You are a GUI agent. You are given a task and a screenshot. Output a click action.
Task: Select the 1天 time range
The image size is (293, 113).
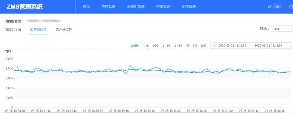tap(187, 46)
